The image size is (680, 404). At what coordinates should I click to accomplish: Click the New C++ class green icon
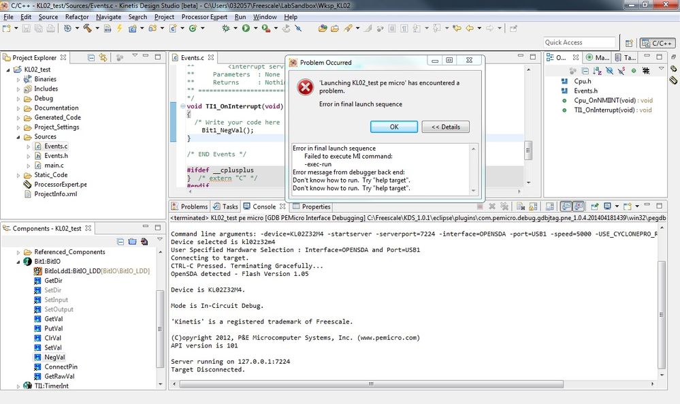point(193,28)
